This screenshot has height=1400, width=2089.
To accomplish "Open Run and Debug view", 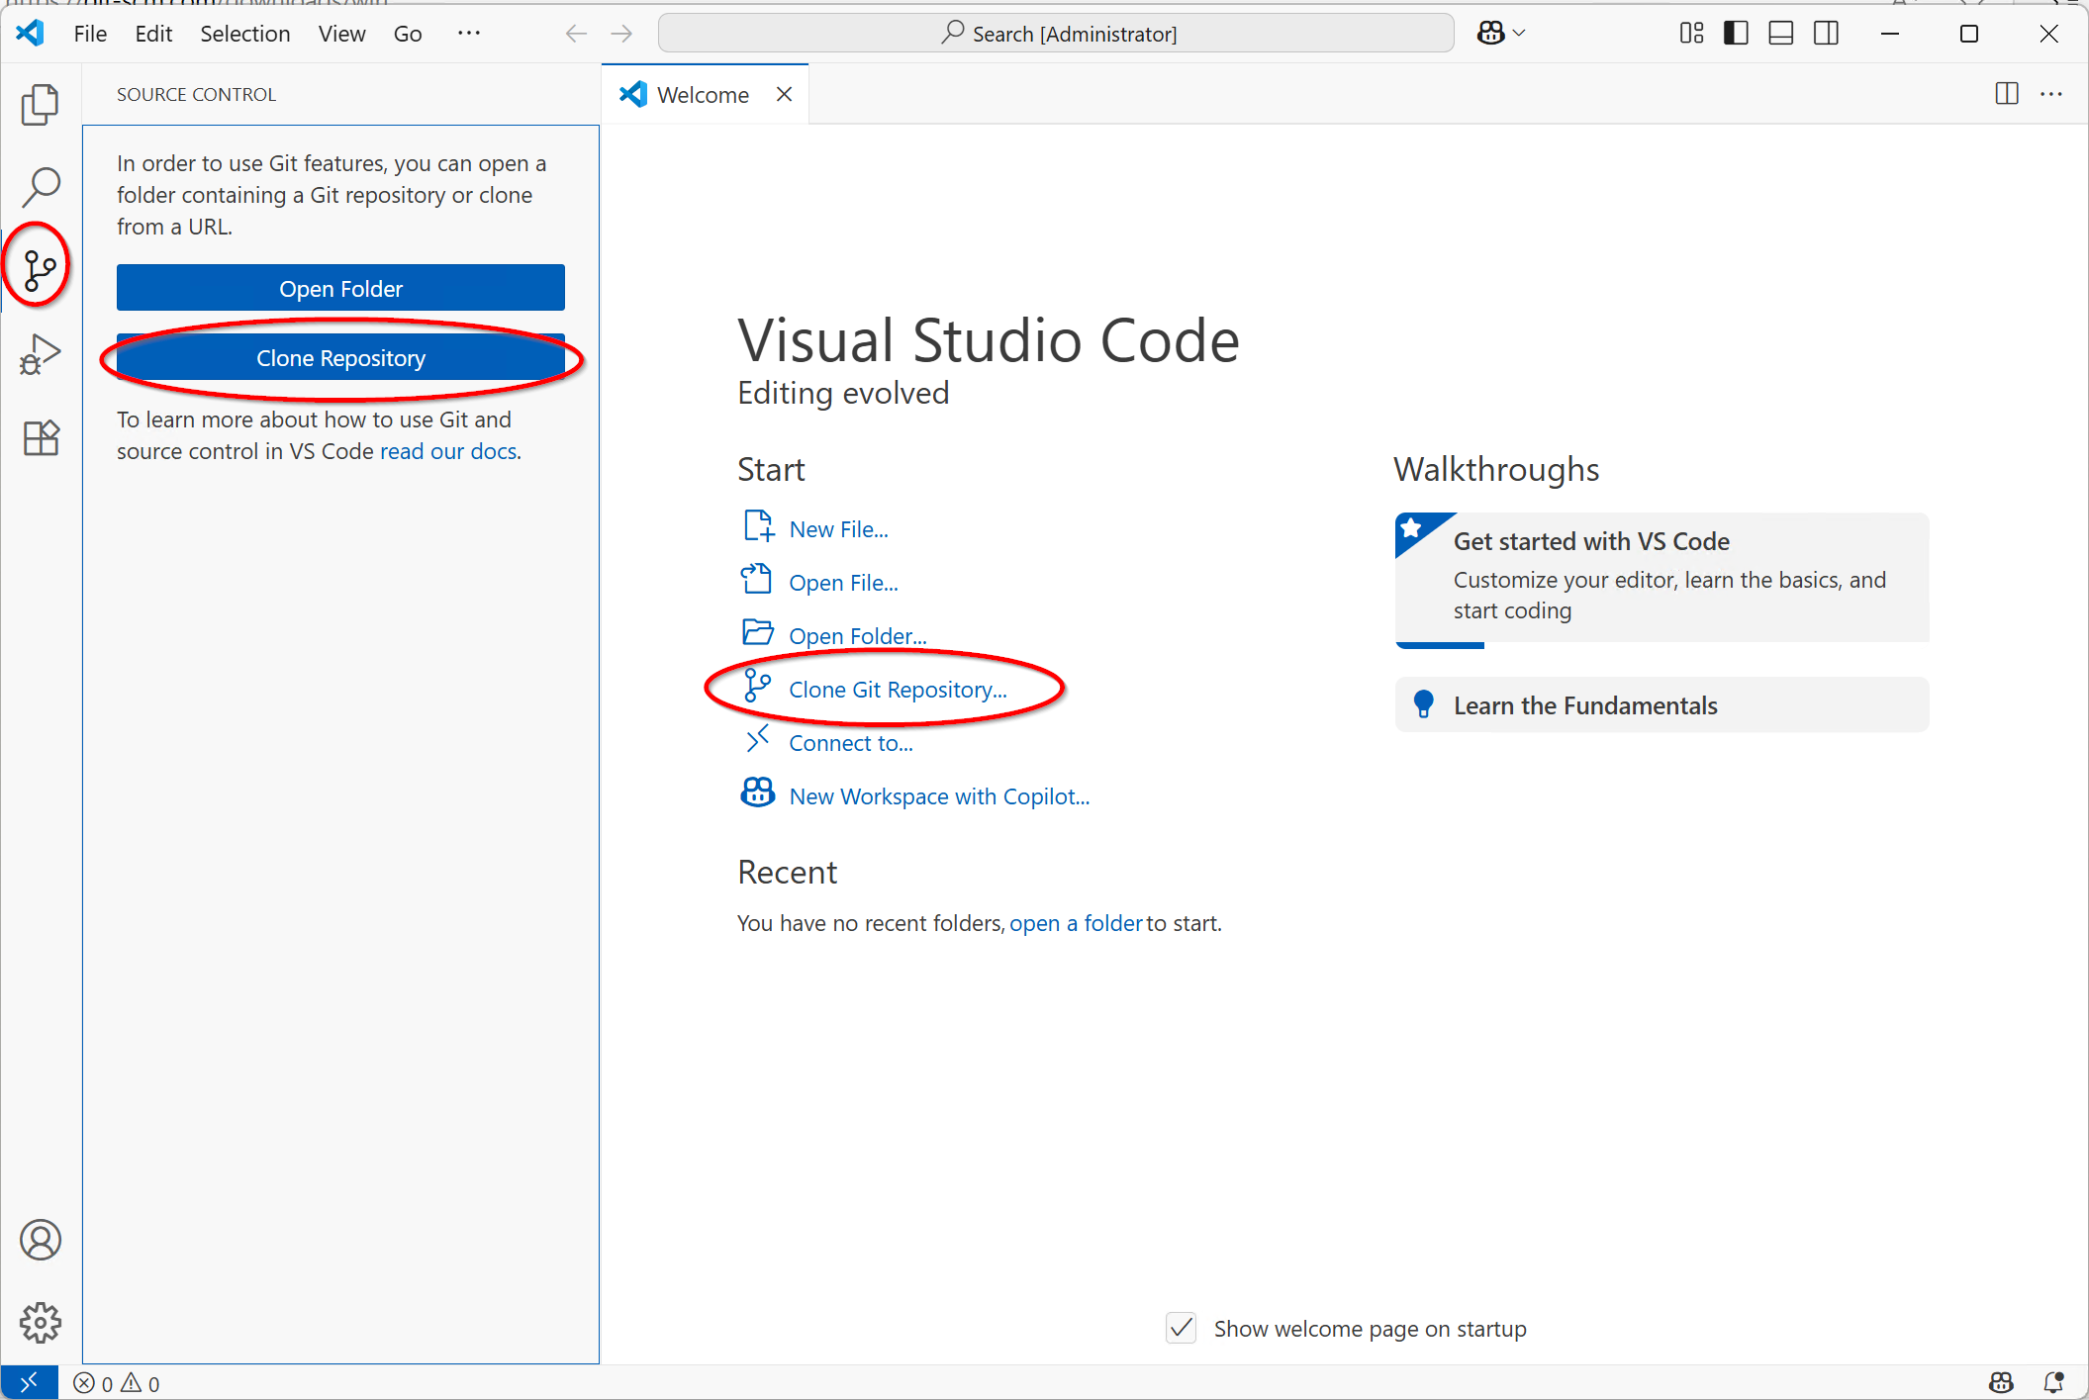I will point(41,353).
